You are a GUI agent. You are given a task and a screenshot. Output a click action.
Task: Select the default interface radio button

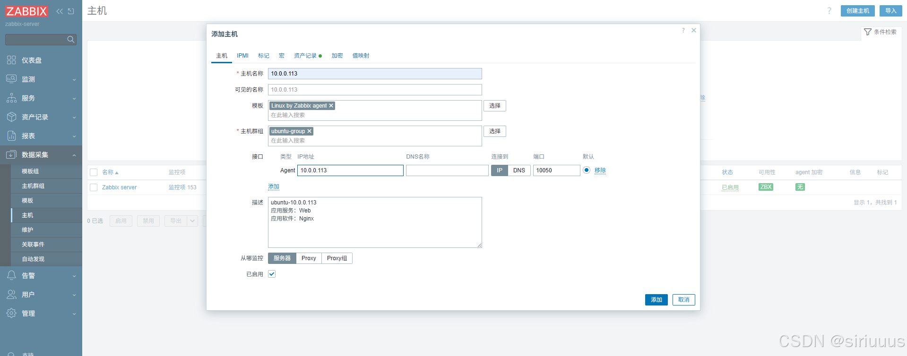(x=587, y=170)
